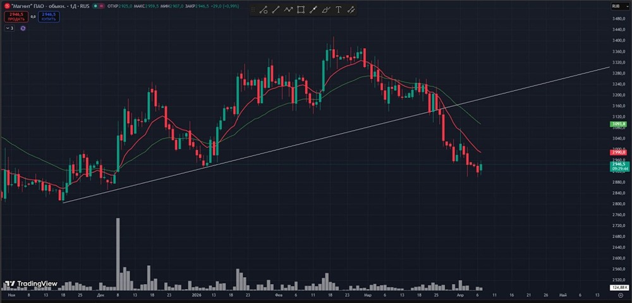Click the МАКС 2959,5 high value
Image resolution: width=632 pixels, height=303 pixels.
coord(147,6)
